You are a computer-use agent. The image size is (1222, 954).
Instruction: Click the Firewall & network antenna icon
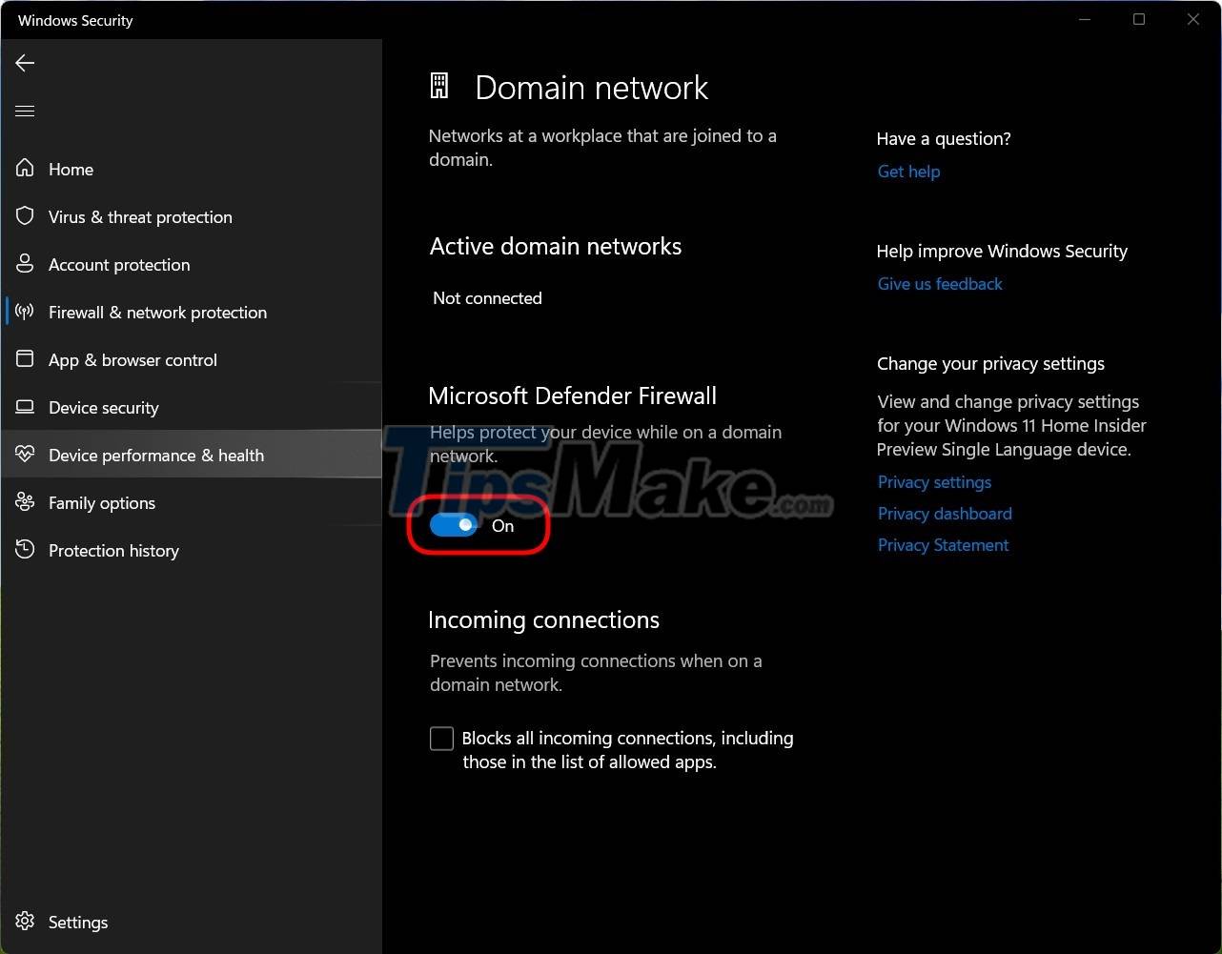pos(26,312)
